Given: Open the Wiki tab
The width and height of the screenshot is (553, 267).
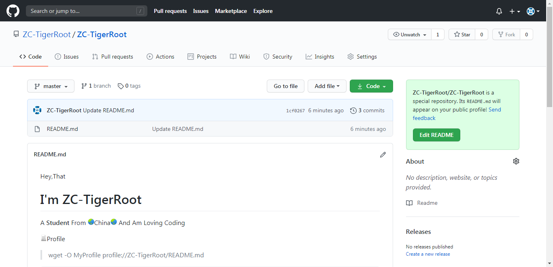Looking at the screenshot, I should click(240, 57).
